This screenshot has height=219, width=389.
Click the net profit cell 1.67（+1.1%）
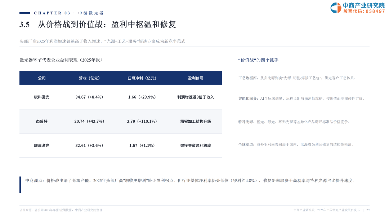(142, 146)
